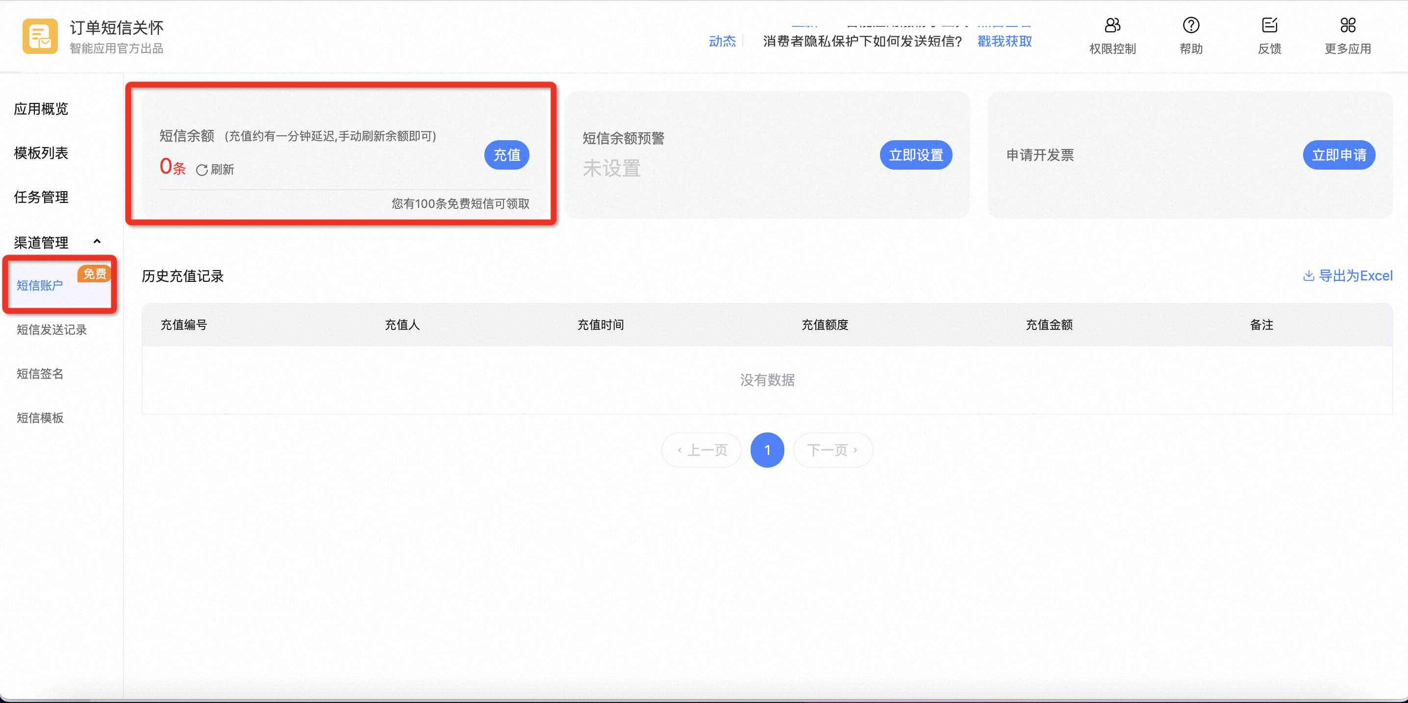Screen dimensions: 1408x703
Task: Click the 申请开发票 label
Action: click(1040, 155)
